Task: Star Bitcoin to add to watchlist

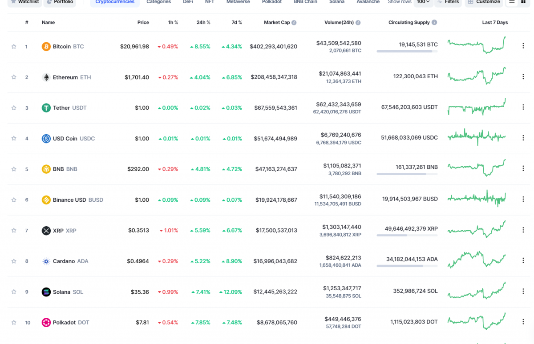Action: coord(14,46)
